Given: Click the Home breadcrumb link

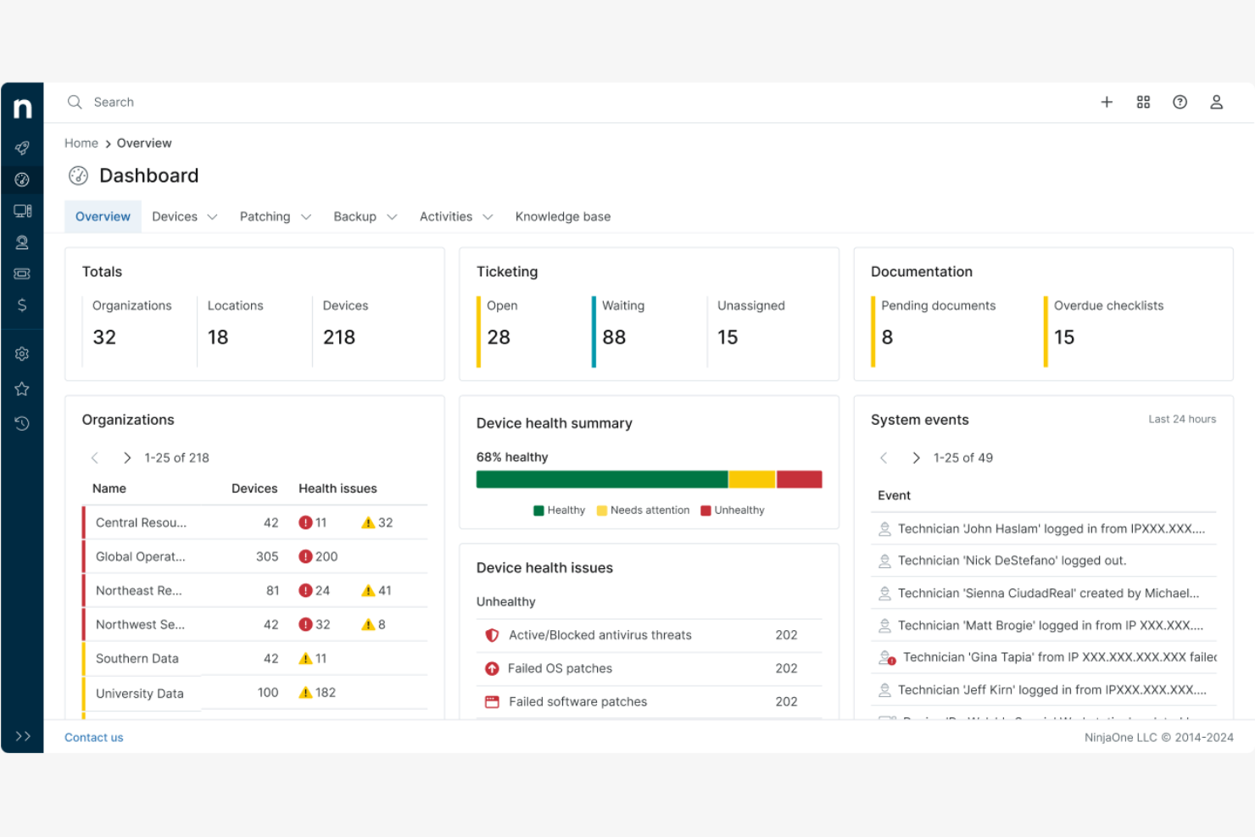Looking at the screenshot, I should 81,143.
